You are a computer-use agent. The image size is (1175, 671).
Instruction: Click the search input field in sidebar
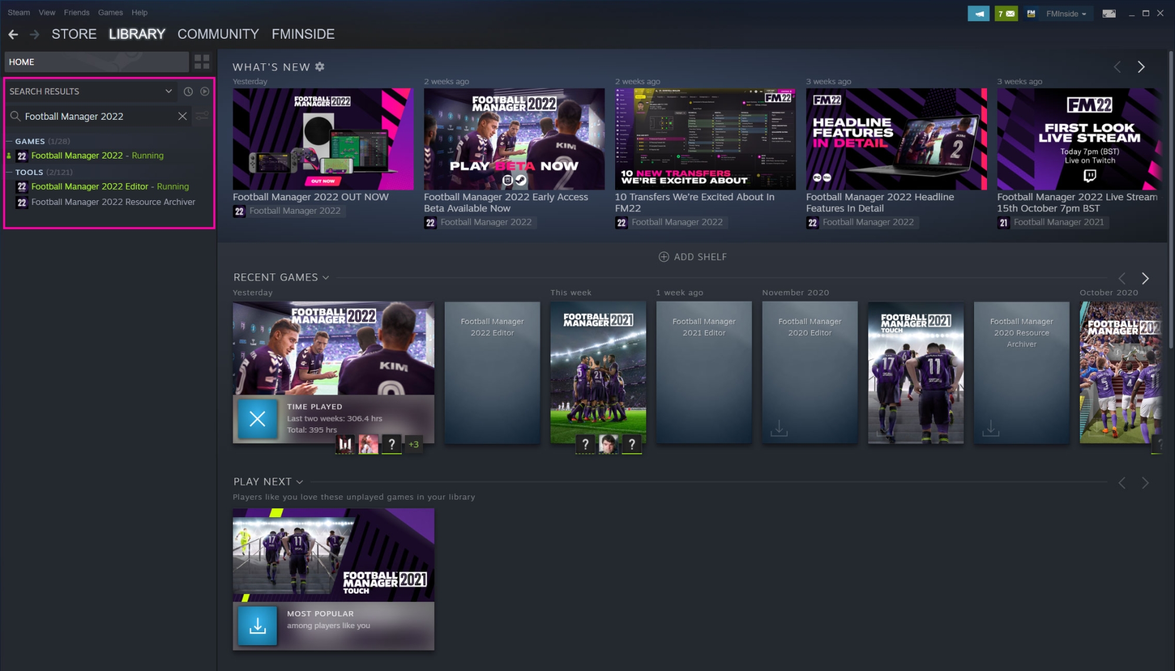coord(97,116)
